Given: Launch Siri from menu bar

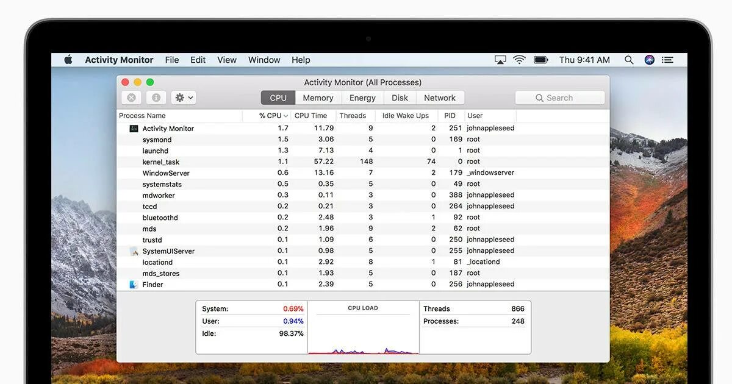Looking at the screenshot, I should coord(649,60).
